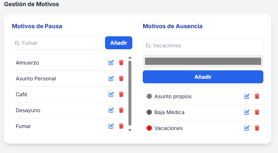Viewport: 278px width, 153px height.
Task: Click Añadir button for pause reasons
Action: pos(119,43)
